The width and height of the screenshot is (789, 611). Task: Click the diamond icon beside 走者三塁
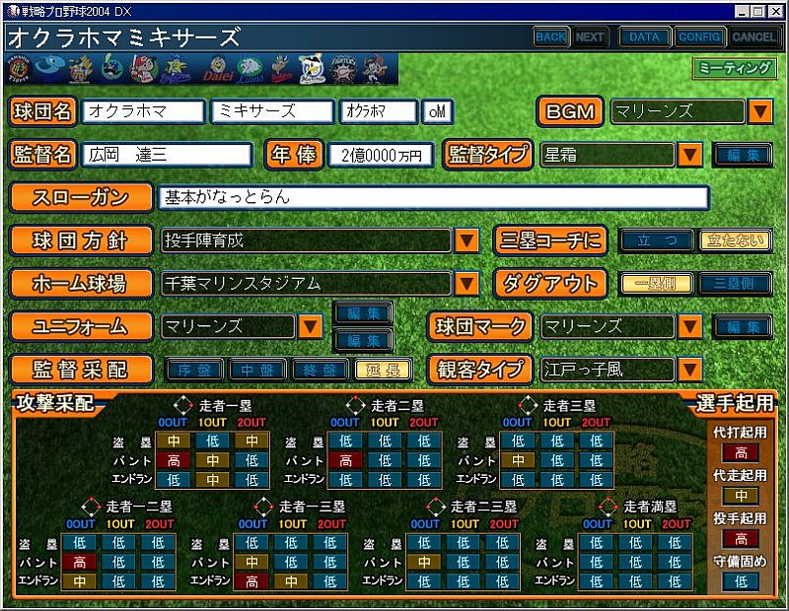[528, 405]
